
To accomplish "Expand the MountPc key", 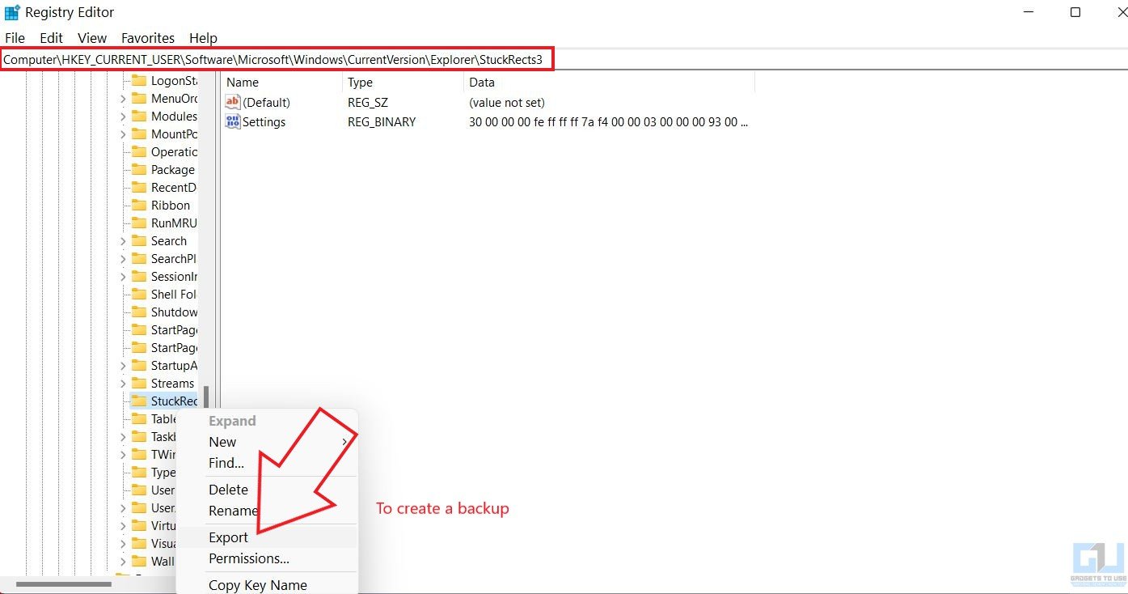I will 123,134.
